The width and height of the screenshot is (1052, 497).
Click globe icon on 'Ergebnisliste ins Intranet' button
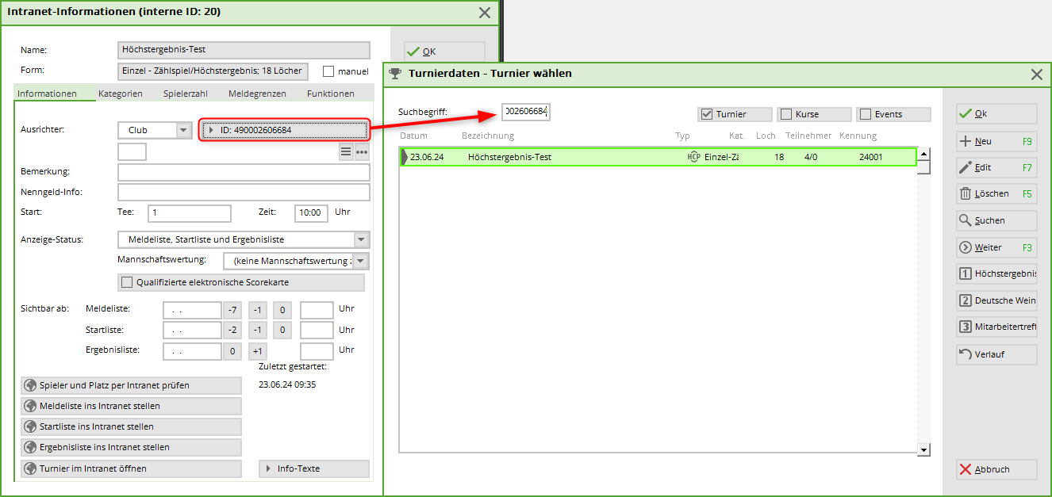[31, 447]
